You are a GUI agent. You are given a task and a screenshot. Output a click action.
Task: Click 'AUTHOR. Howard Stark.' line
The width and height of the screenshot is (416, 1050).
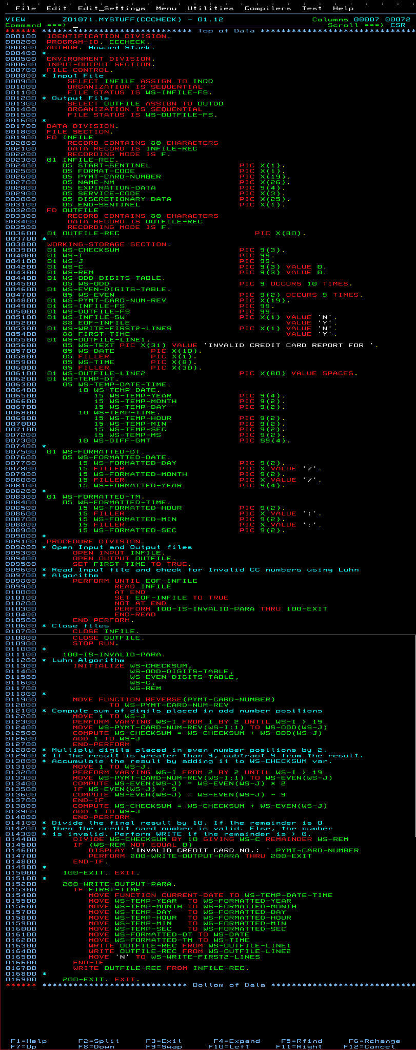[101, 48]
